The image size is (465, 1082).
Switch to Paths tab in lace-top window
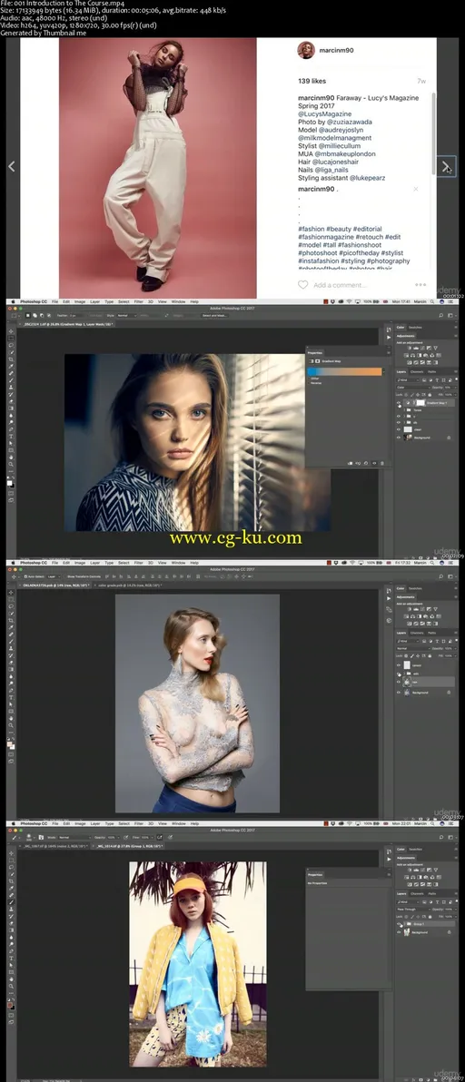[432, 633]
